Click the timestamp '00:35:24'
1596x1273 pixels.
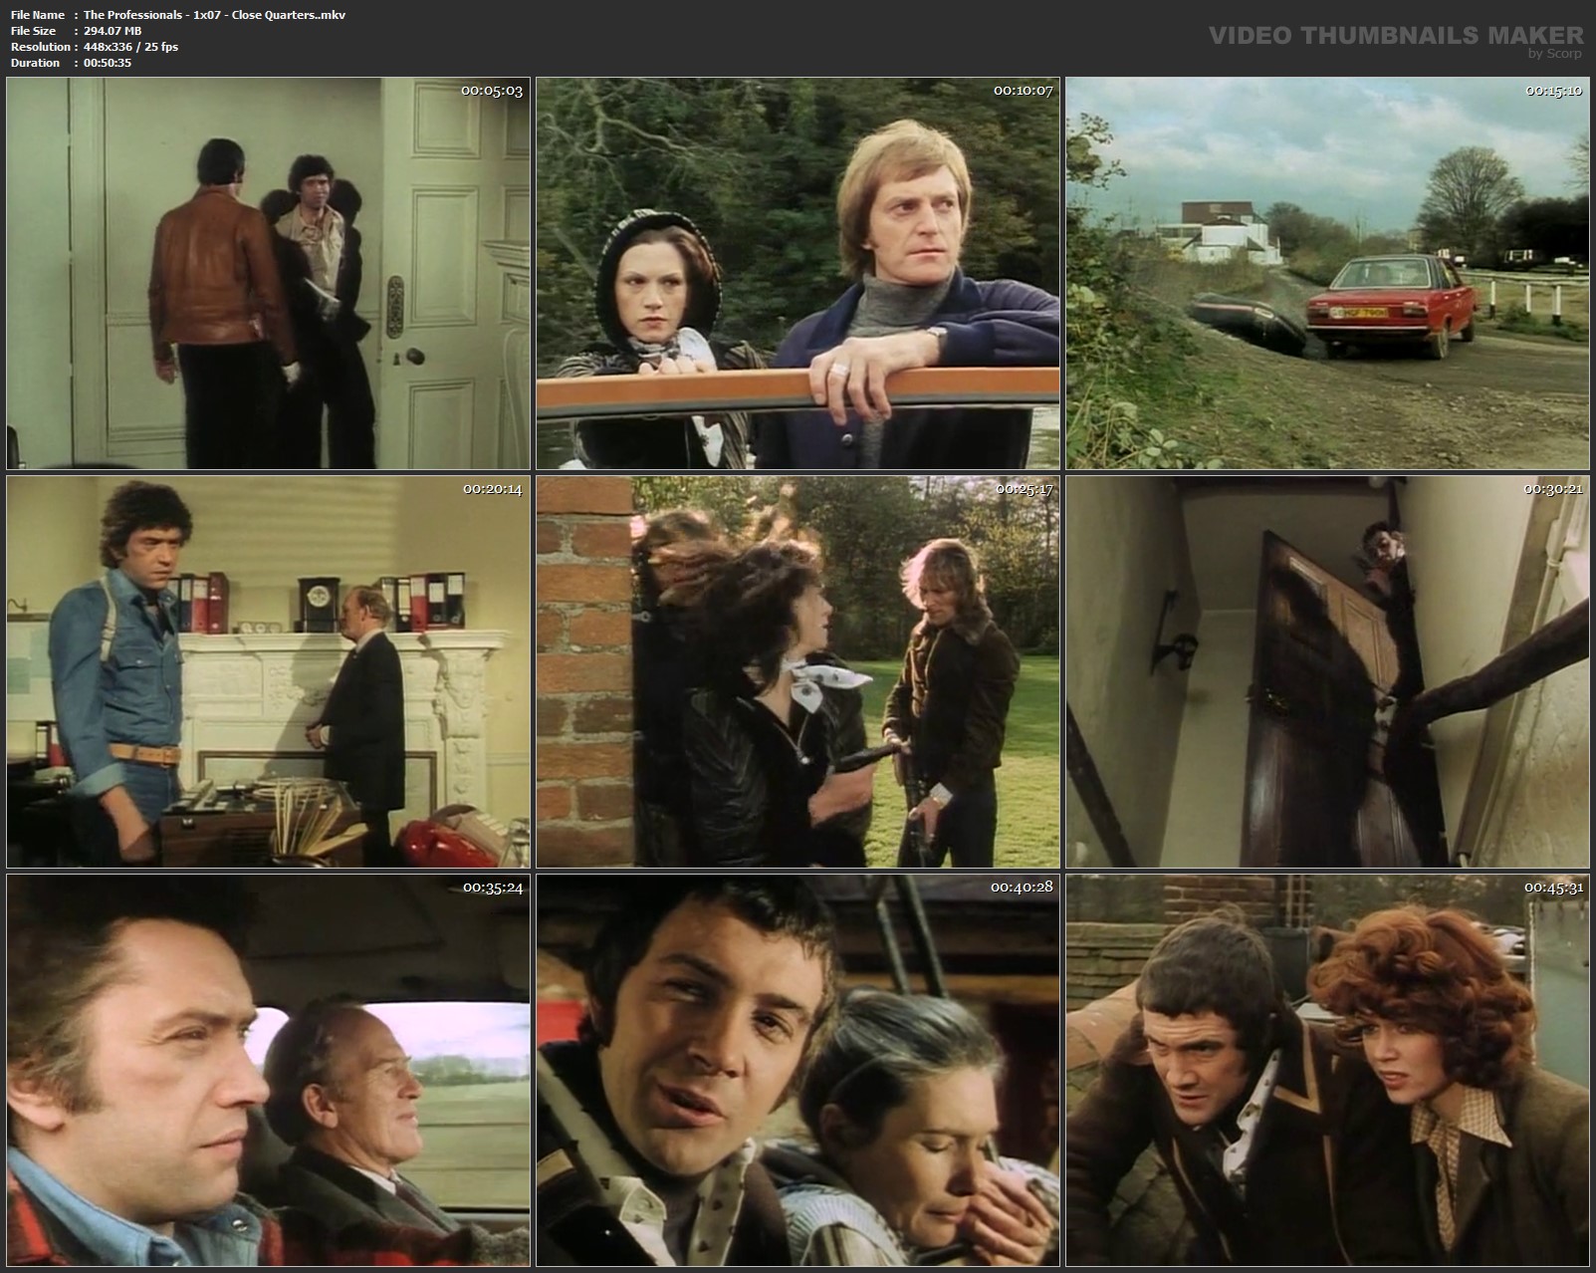pos(492,888)
